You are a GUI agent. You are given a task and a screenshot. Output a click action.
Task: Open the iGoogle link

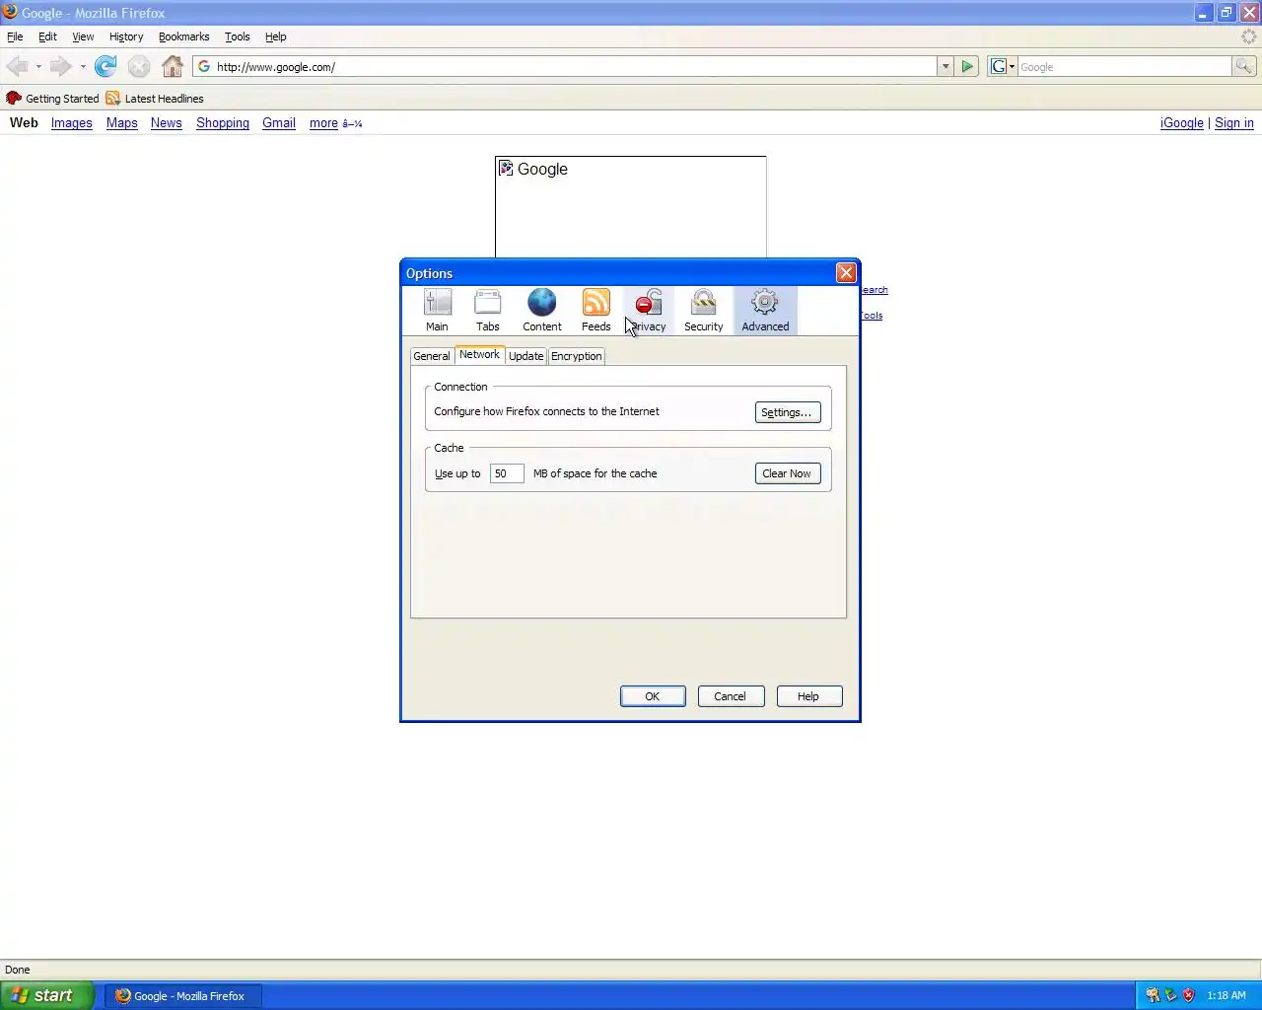click(x=1182, y=123)
